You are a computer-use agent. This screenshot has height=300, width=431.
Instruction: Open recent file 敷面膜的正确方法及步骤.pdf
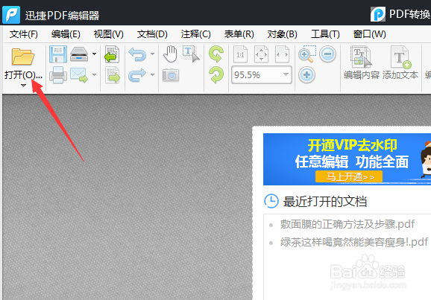pyautogui.click(x=347, y=224)
